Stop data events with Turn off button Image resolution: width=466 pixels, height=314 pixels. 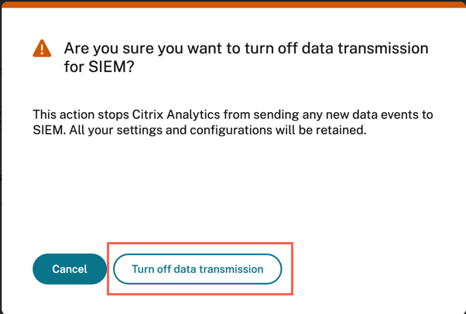(x=197, y=269)
